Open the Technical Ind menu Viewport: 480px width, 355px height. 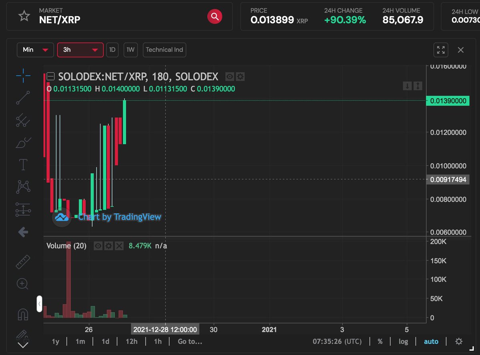pos(164,50)
